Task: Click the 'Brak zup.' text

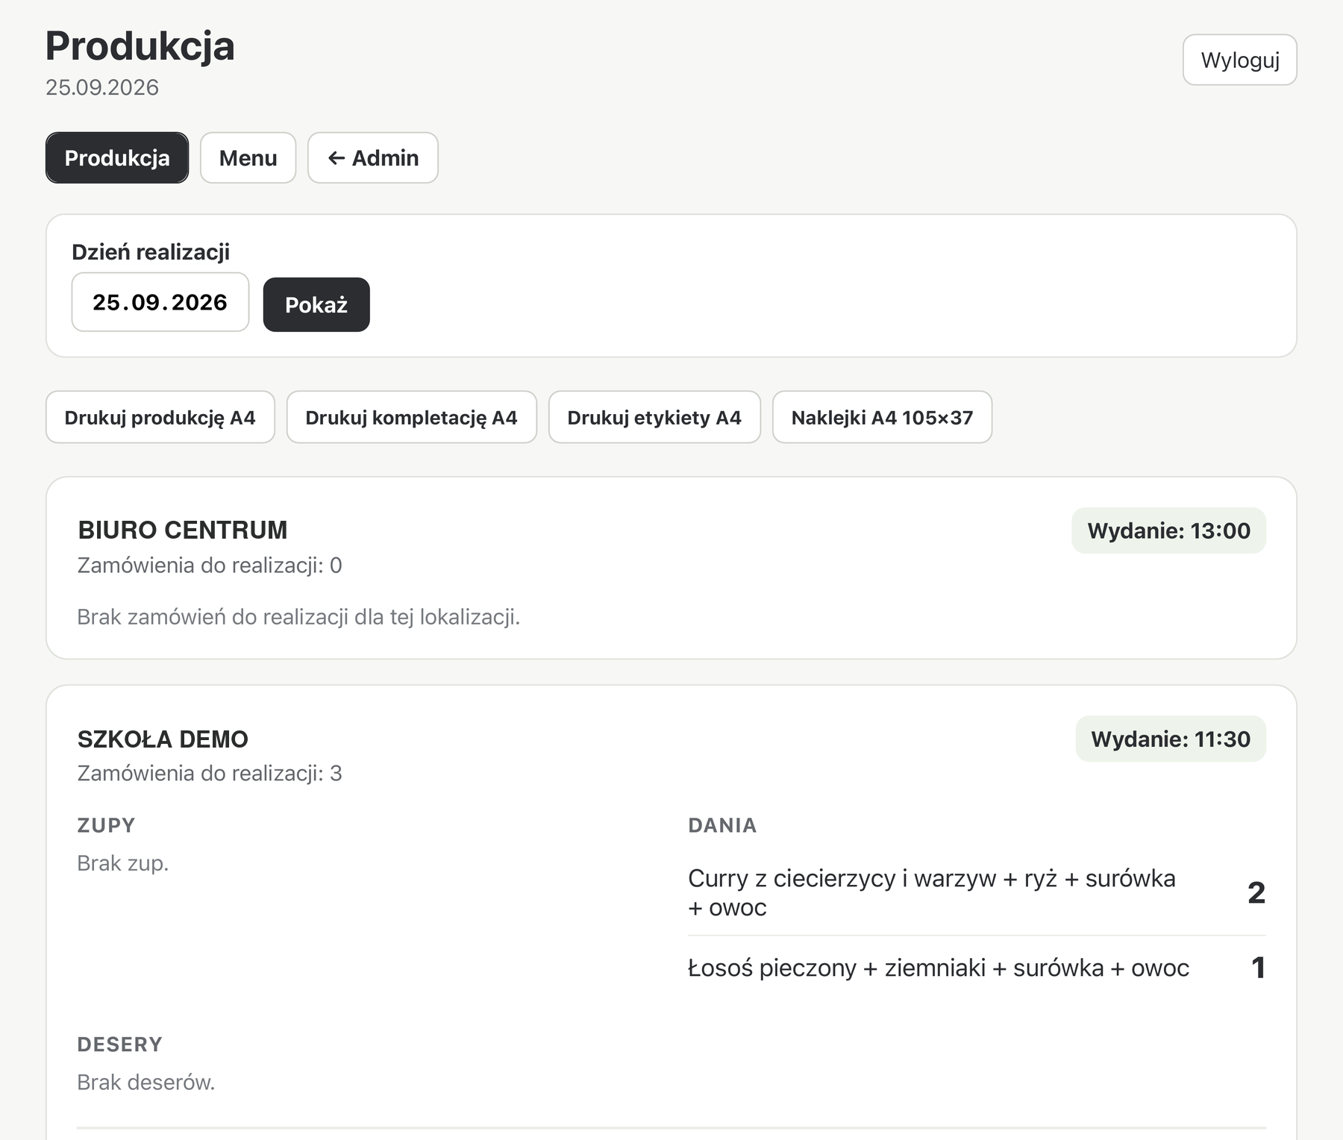Action: pos(123,863)
